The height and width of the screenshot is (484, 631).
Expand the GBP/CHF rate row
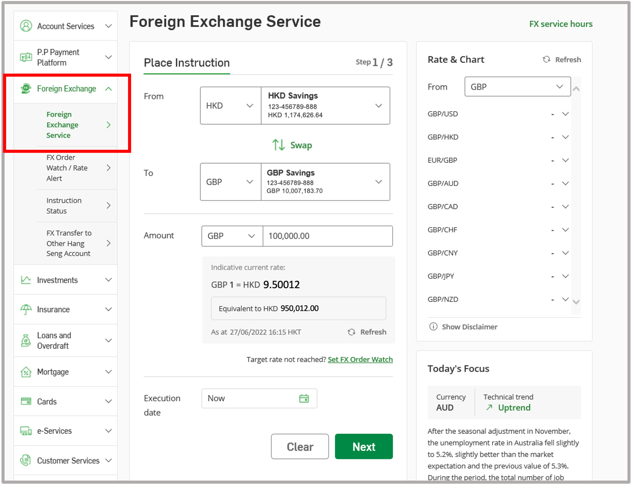coord(565,229)
